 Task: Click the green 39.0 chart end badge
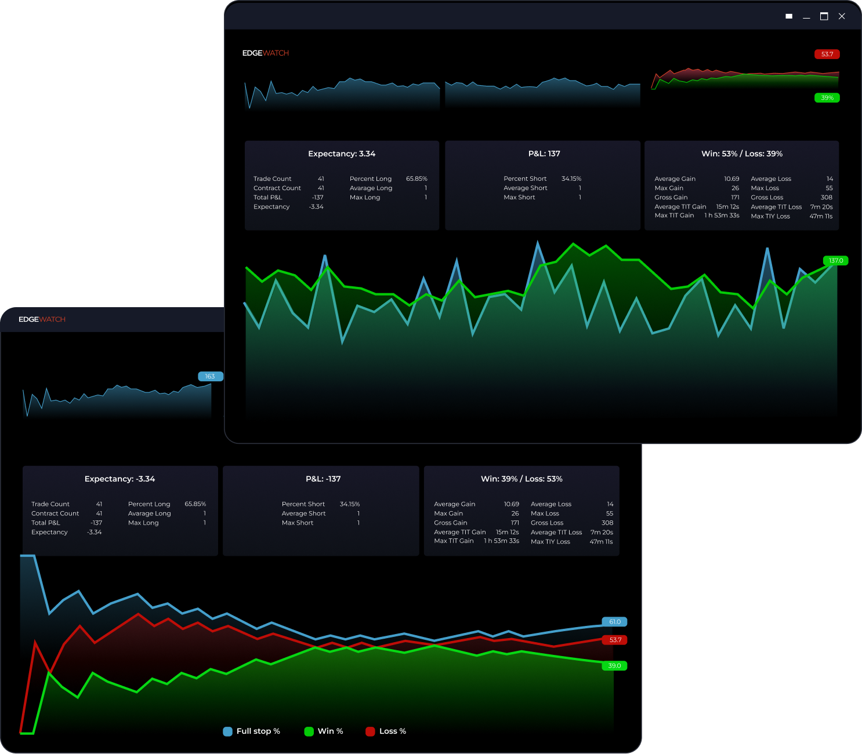click(x=615, y=666)
